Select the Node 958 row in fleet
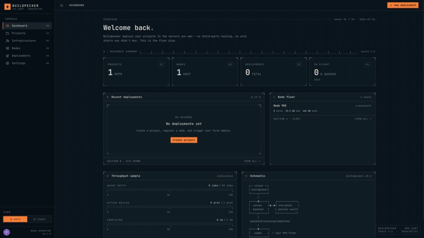The width and height of the screenshot is (424, 238). tap(322, 108)
